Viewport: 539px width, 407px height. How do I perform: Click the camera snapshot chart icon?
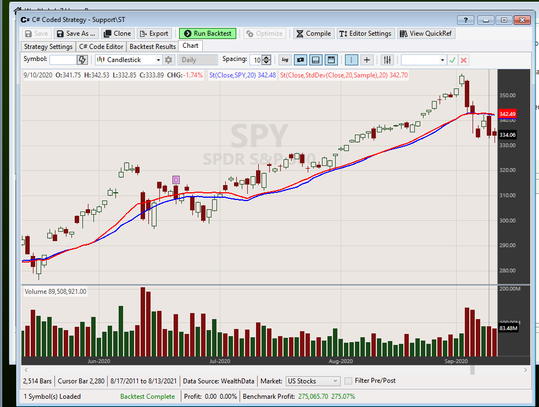pos(301,60)
